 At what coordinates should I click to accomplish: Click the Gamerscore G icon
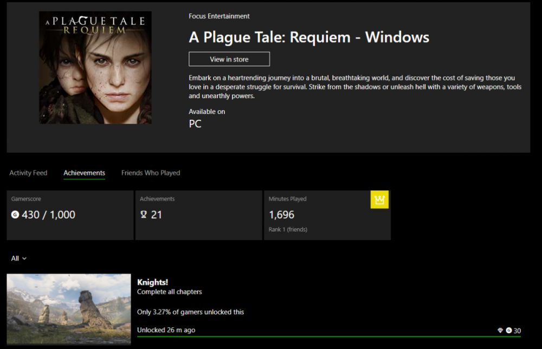(15, 215)
